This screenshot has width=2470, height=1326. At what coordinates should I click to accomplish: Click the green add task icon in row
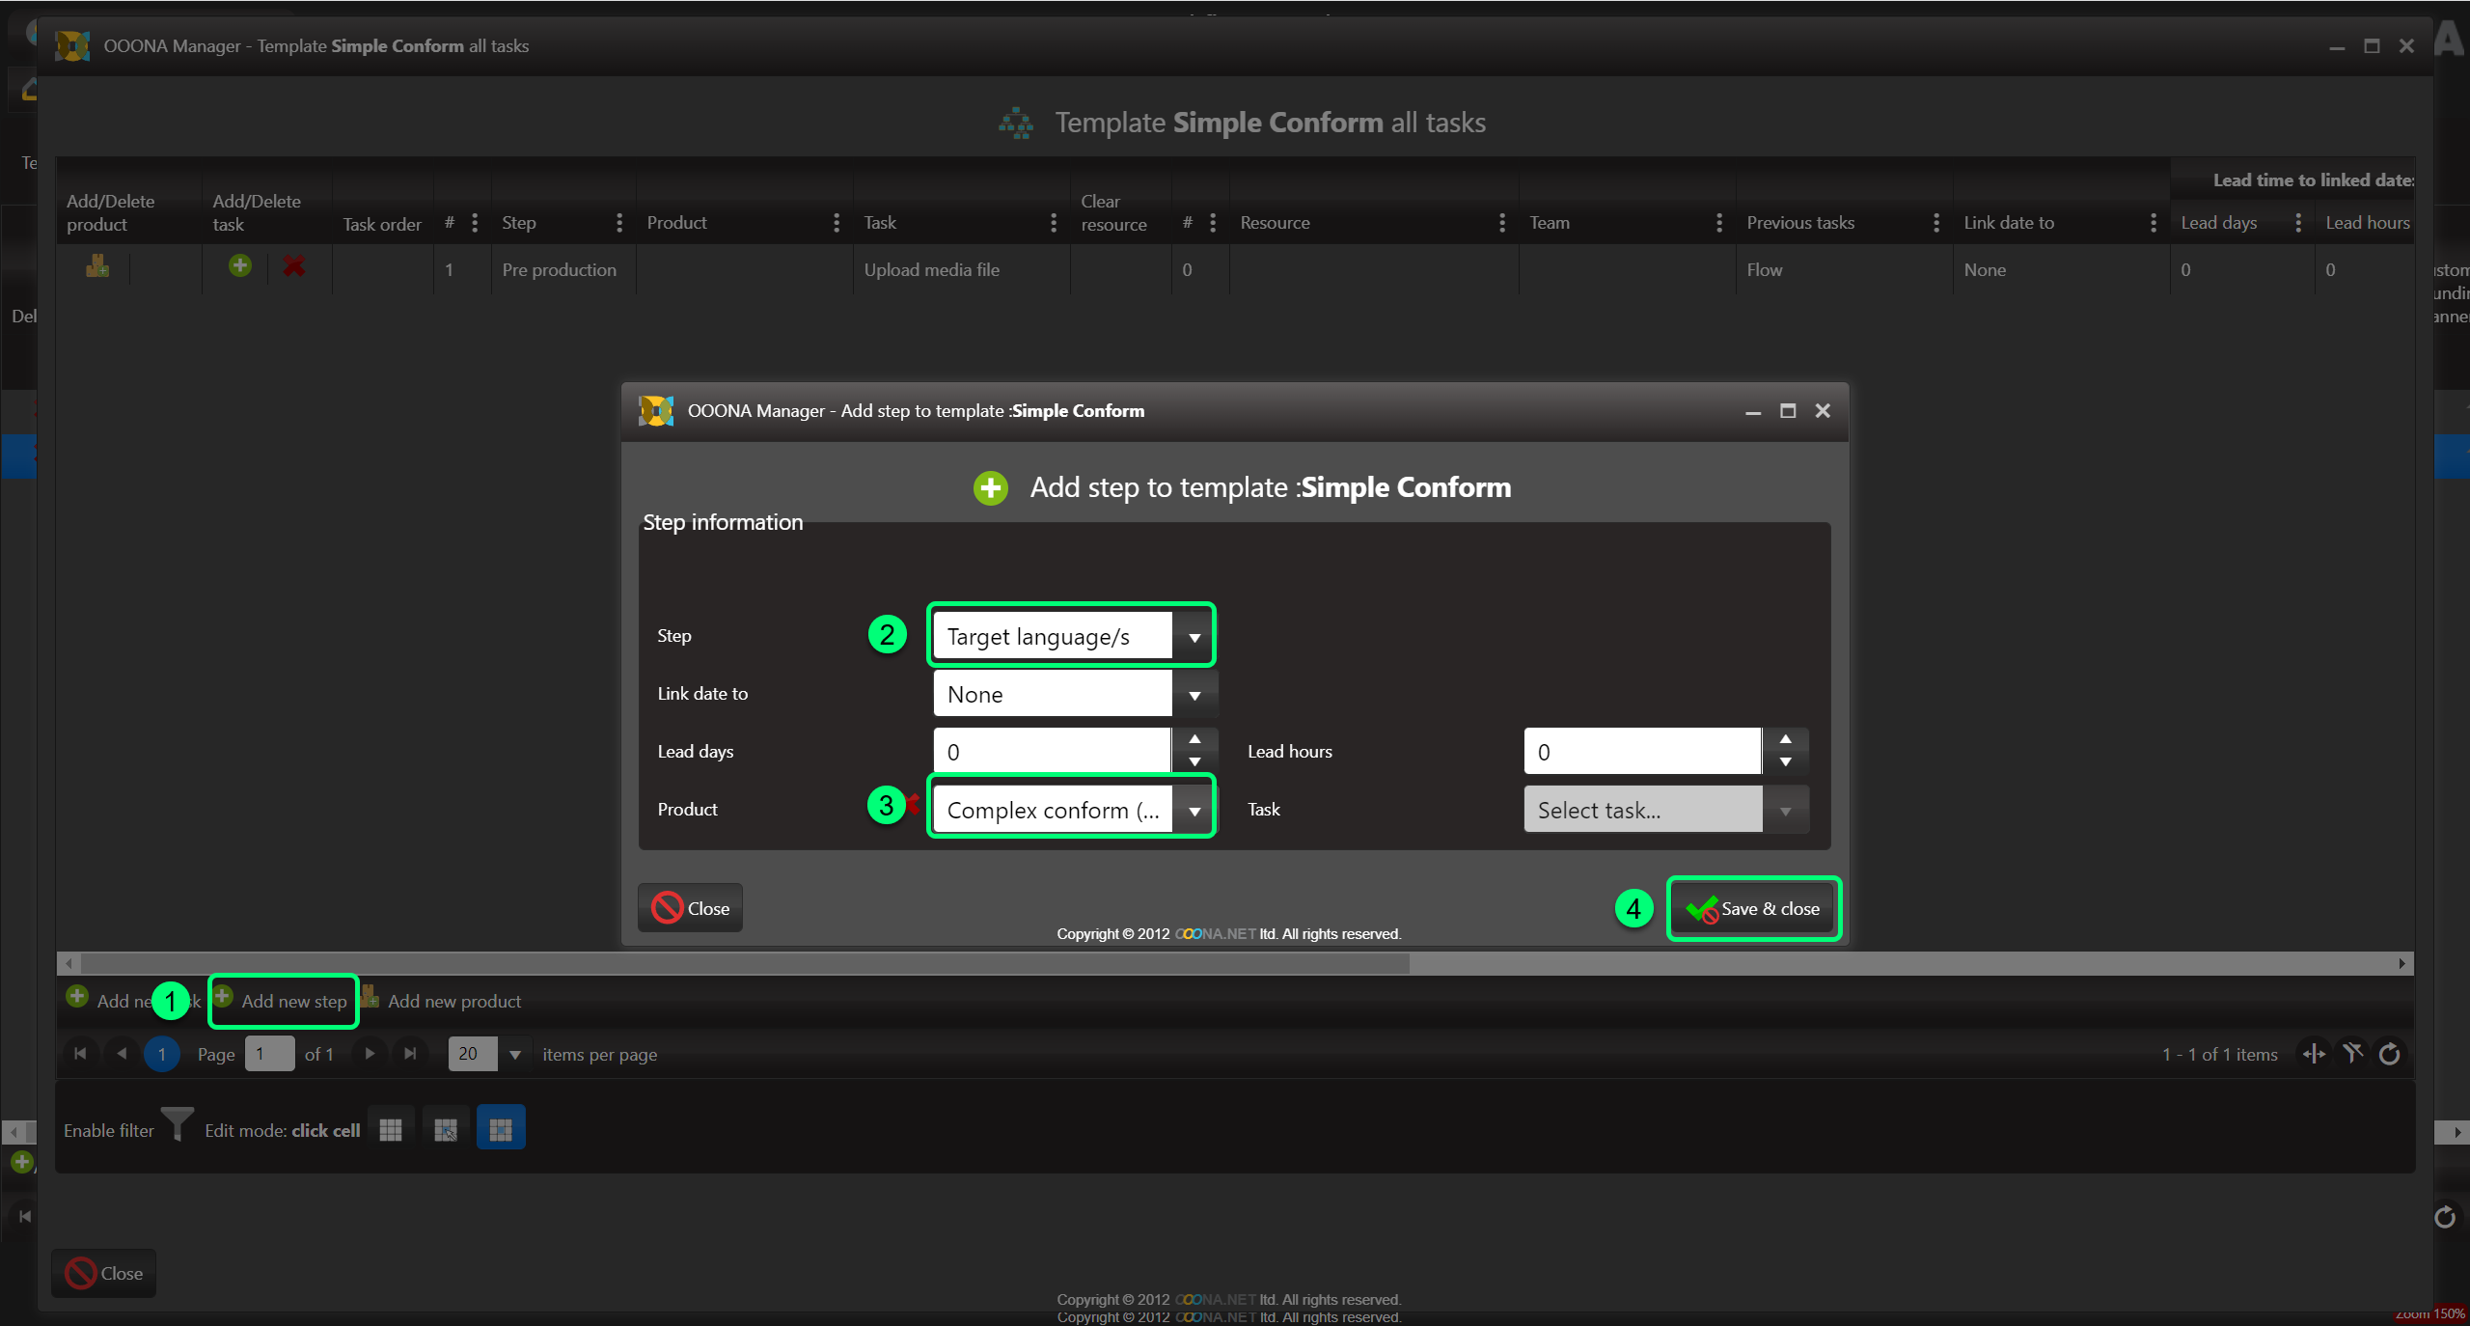click(240, 266)
